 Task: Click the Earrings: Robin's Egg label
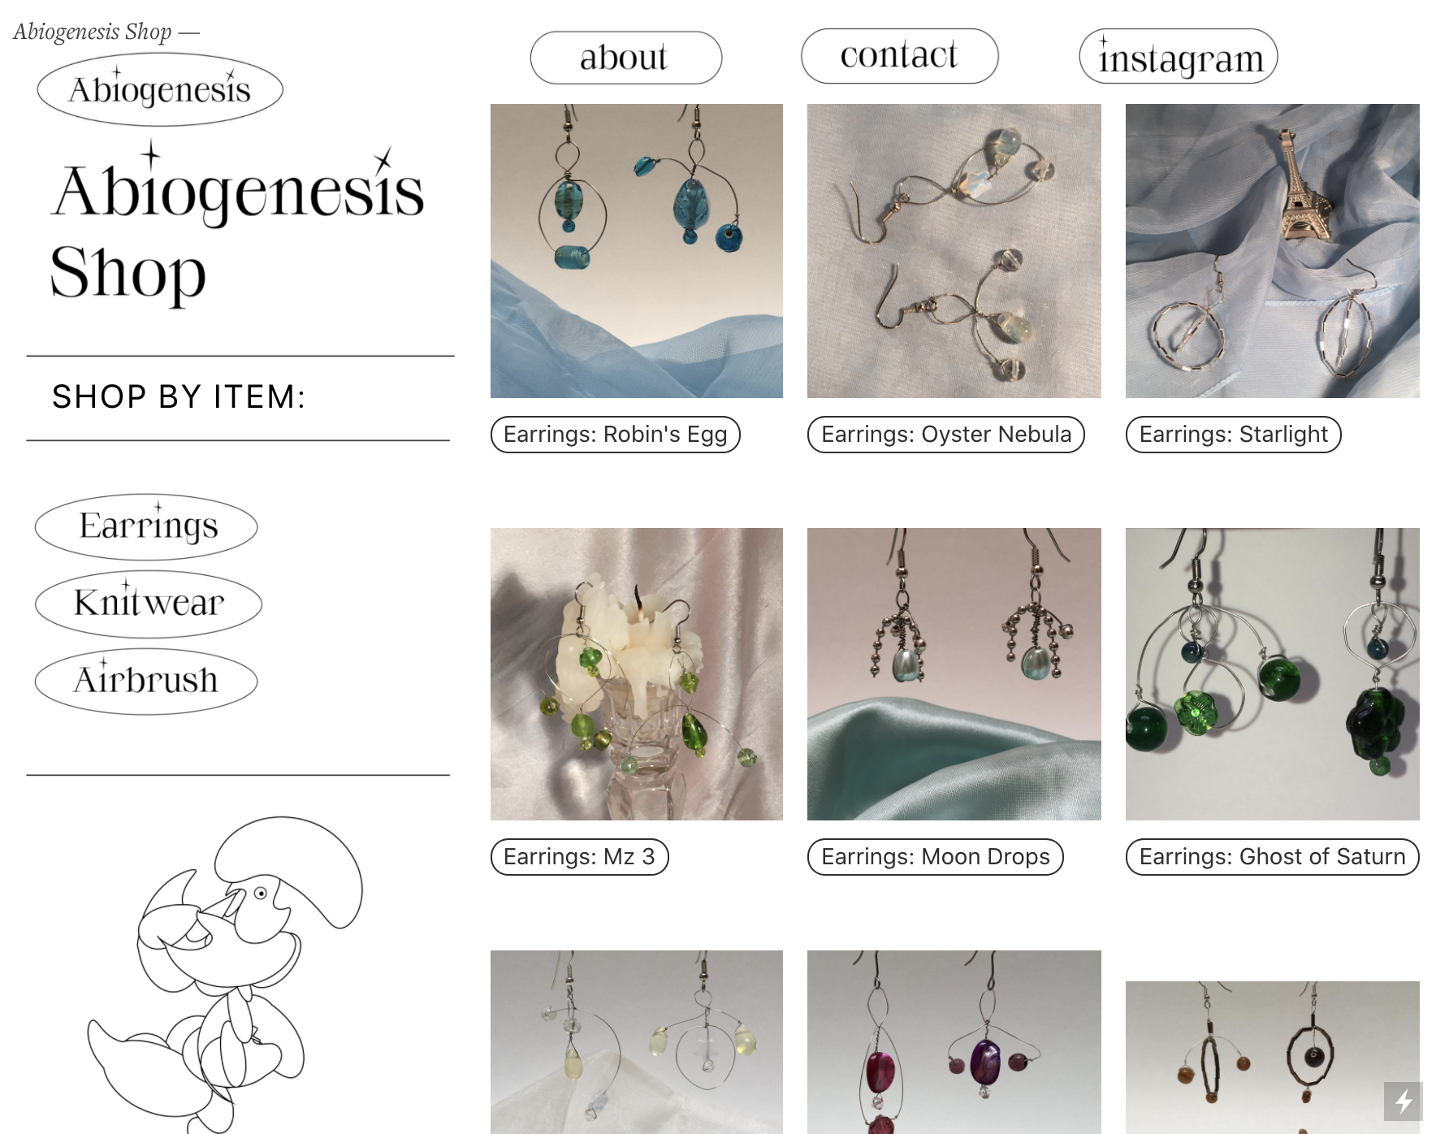(x=616, y=435)
